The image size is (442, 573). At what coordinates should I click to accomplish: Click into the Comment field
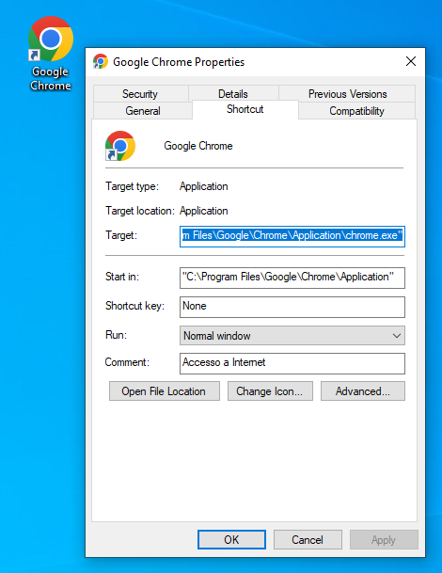292,363
